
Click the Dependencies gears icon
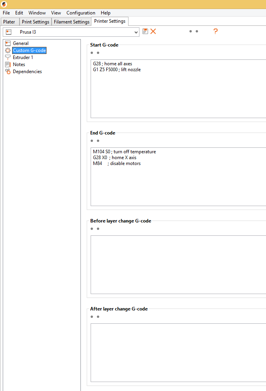point(8,72)
